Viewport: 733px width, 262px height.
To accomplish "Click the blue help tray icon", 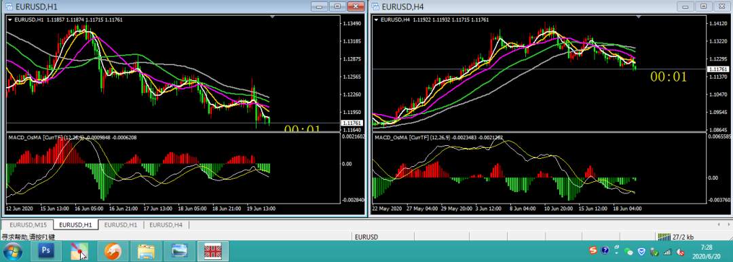I will click(x=605, y=251).
